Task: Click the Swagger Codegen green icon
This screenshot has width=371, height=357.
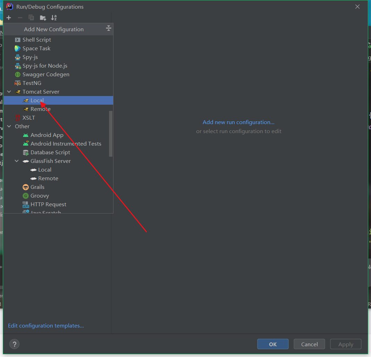Action: tap(18, 75)
